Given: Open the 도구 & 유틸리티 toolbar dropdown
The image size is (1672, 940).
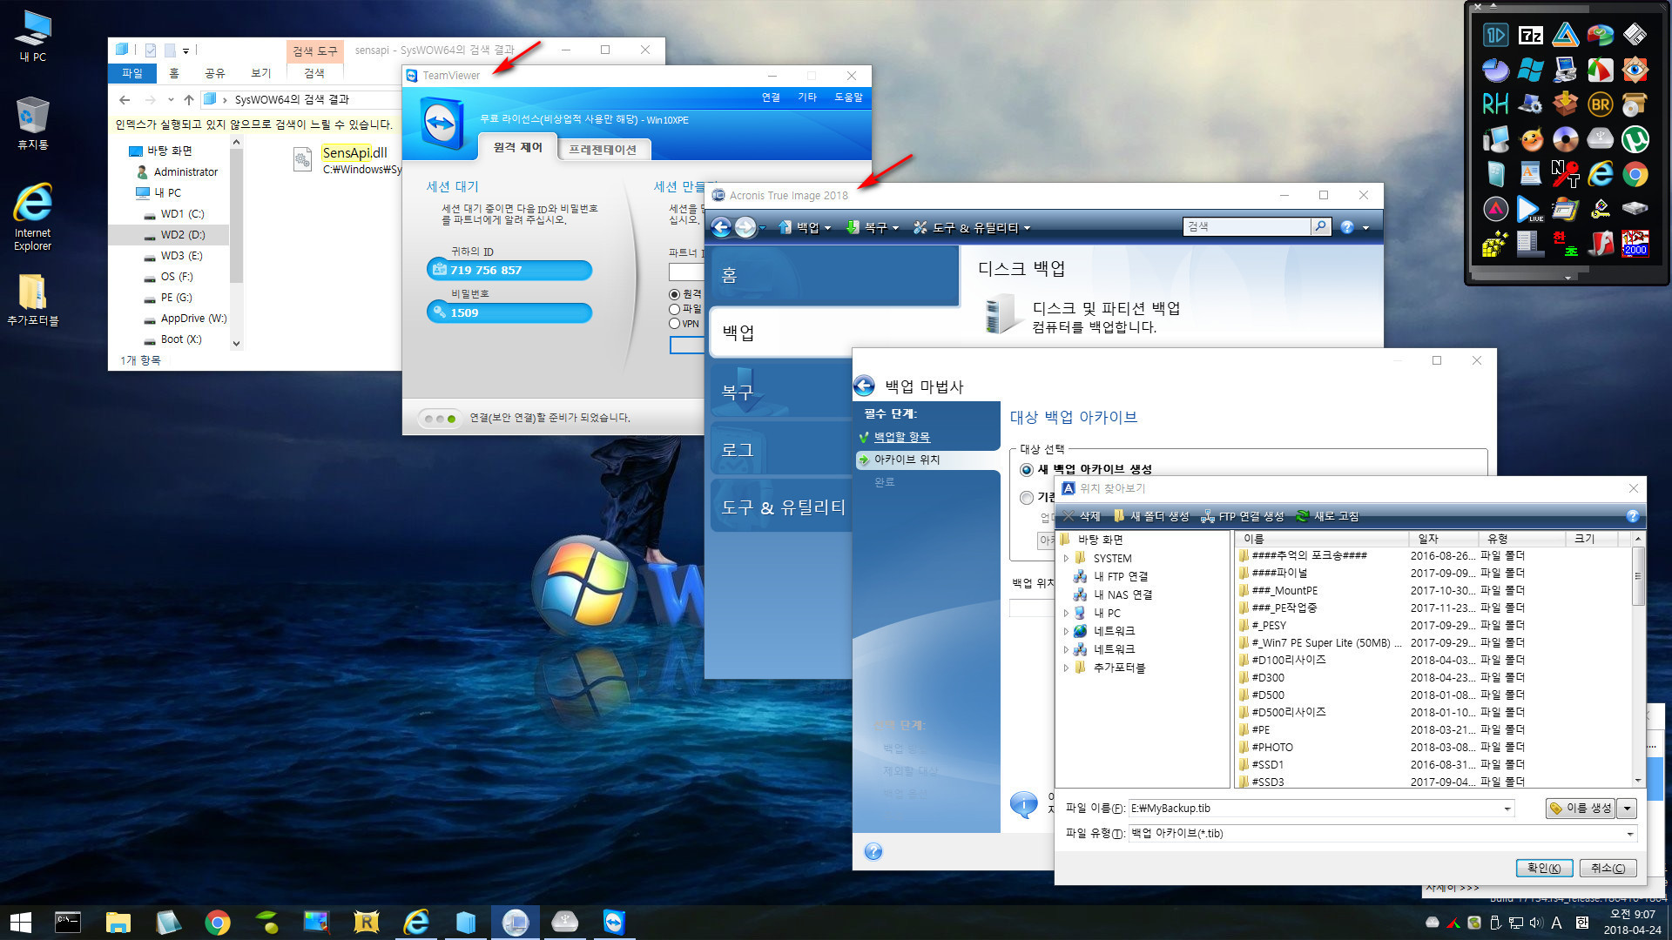Looking at the screenshot, I should (972, 227).
